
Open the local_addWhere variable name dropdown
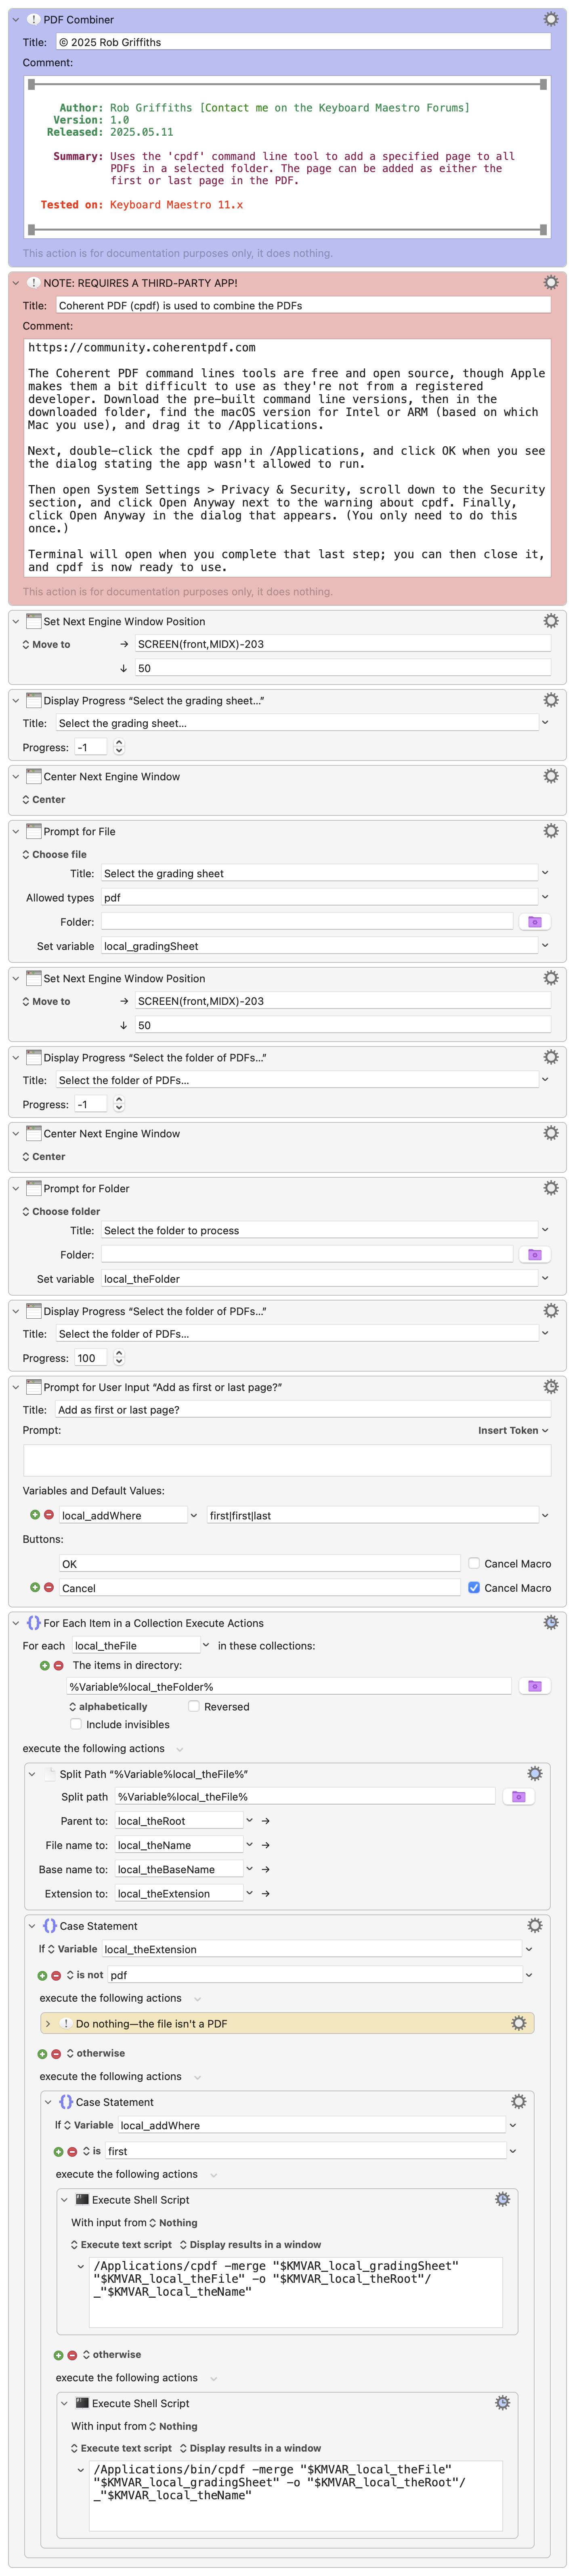coord(193,1515)
